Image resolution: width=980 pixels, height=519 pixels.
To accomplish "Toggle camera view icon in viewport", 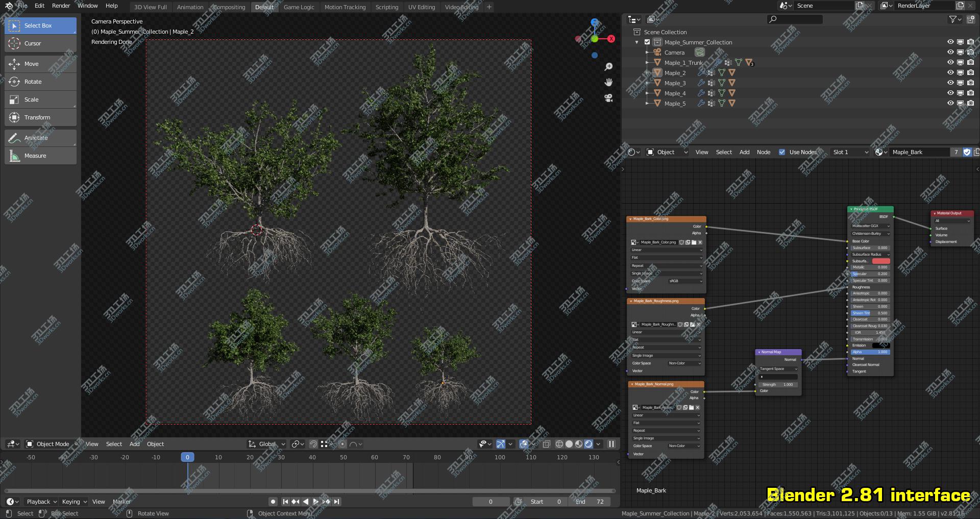I will [x=608, y=98].
